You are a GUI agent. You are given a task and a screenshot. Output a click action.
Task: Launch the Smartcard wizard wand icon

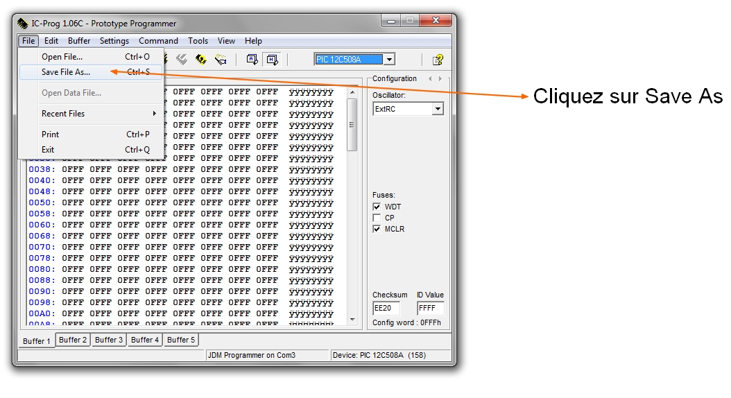click(221, 59)
